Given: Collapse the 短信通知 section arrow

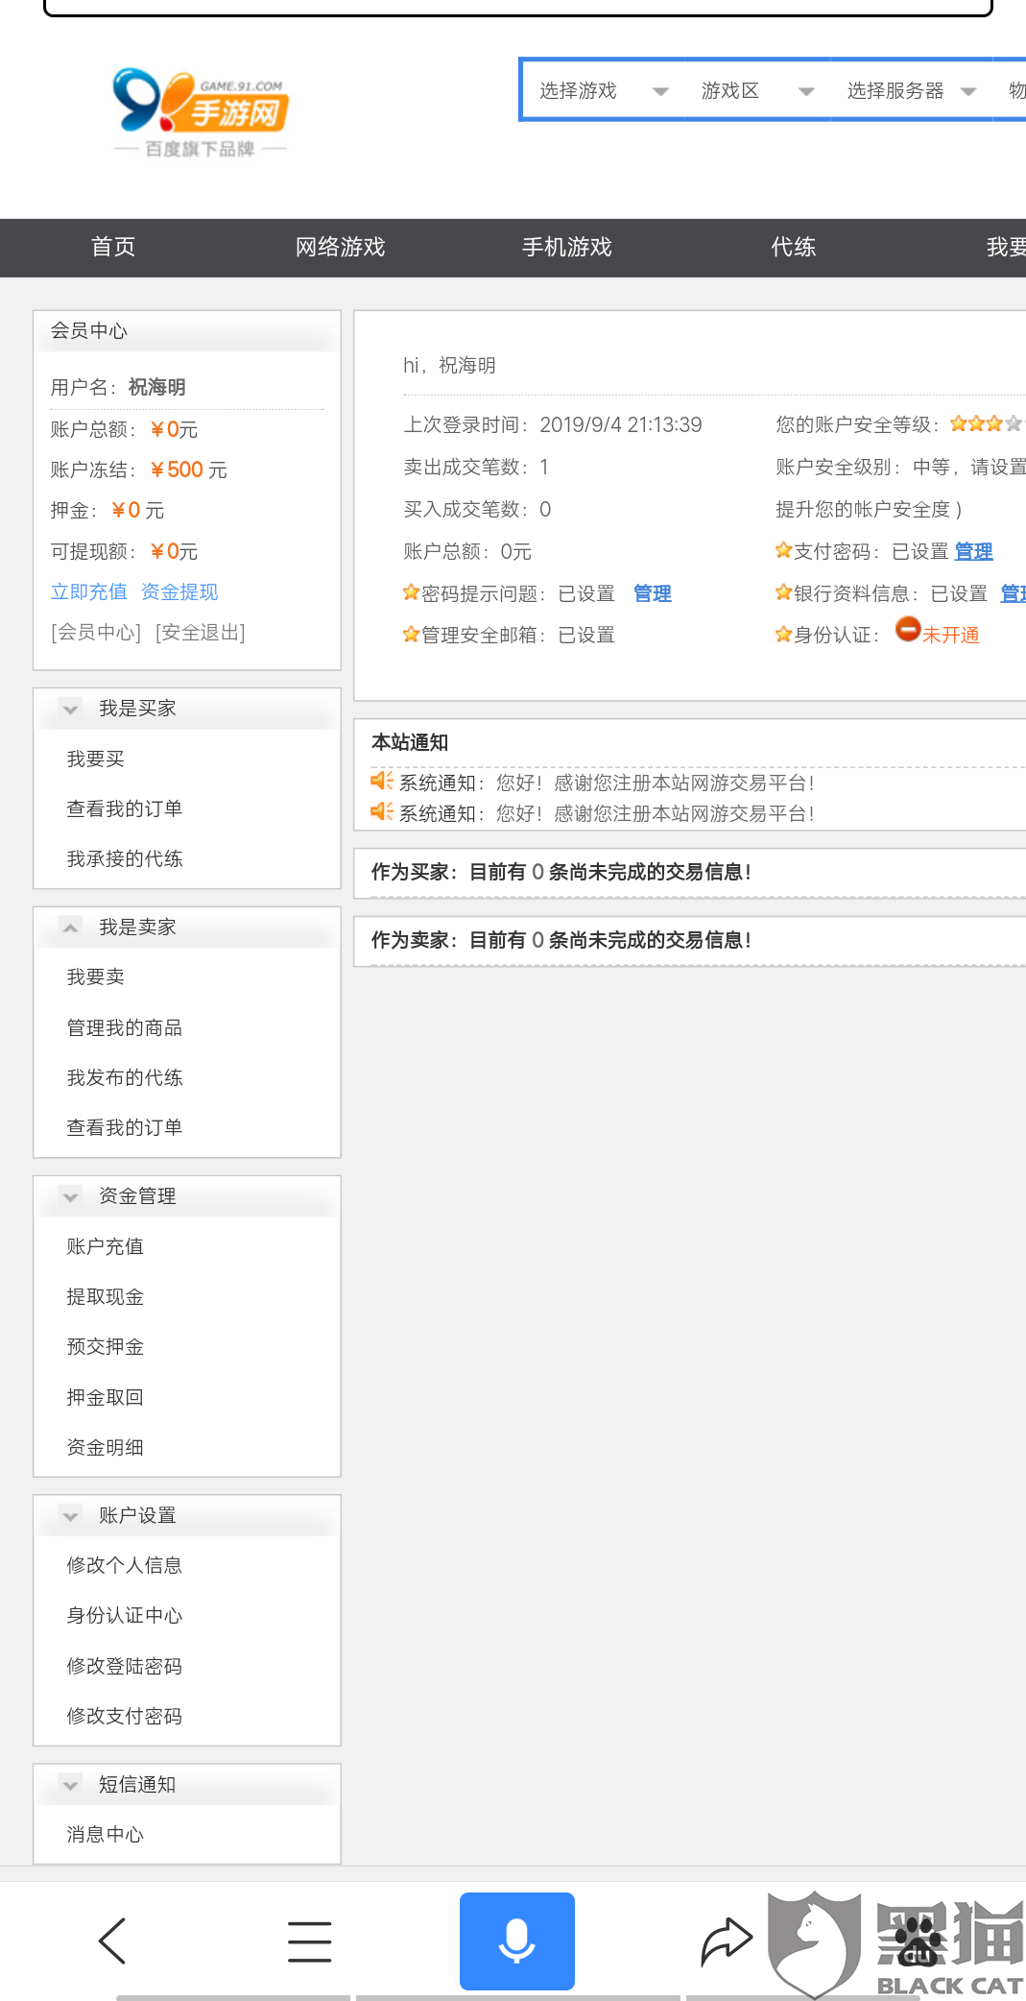Looking at the screenshot, I should pyautogui.click(x=70, y=1786).
